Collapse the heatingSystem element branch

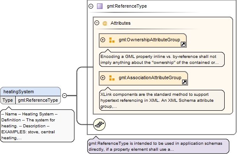[65, 95]
